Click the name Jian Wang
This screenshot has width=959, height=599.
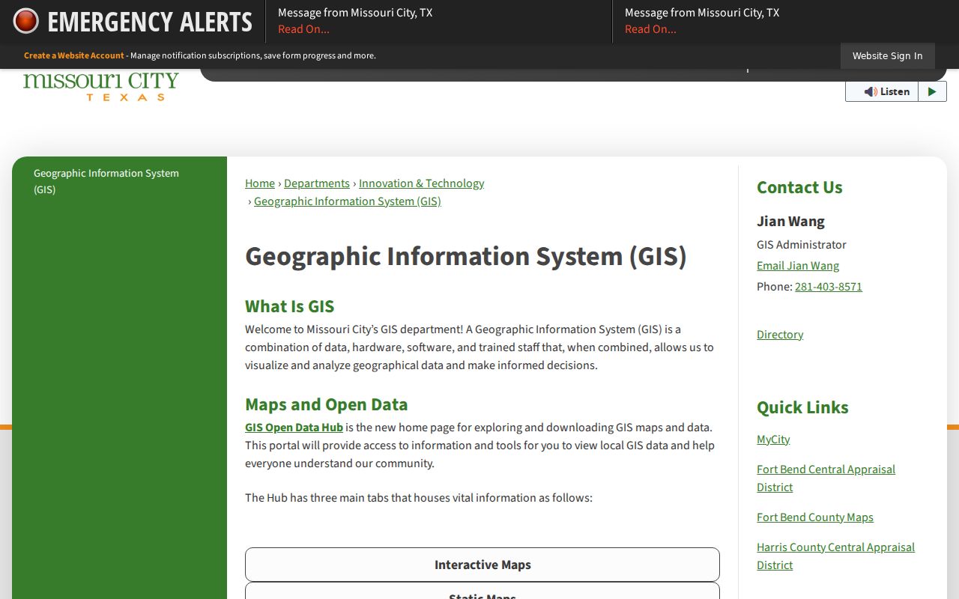[x=790, y=222]
